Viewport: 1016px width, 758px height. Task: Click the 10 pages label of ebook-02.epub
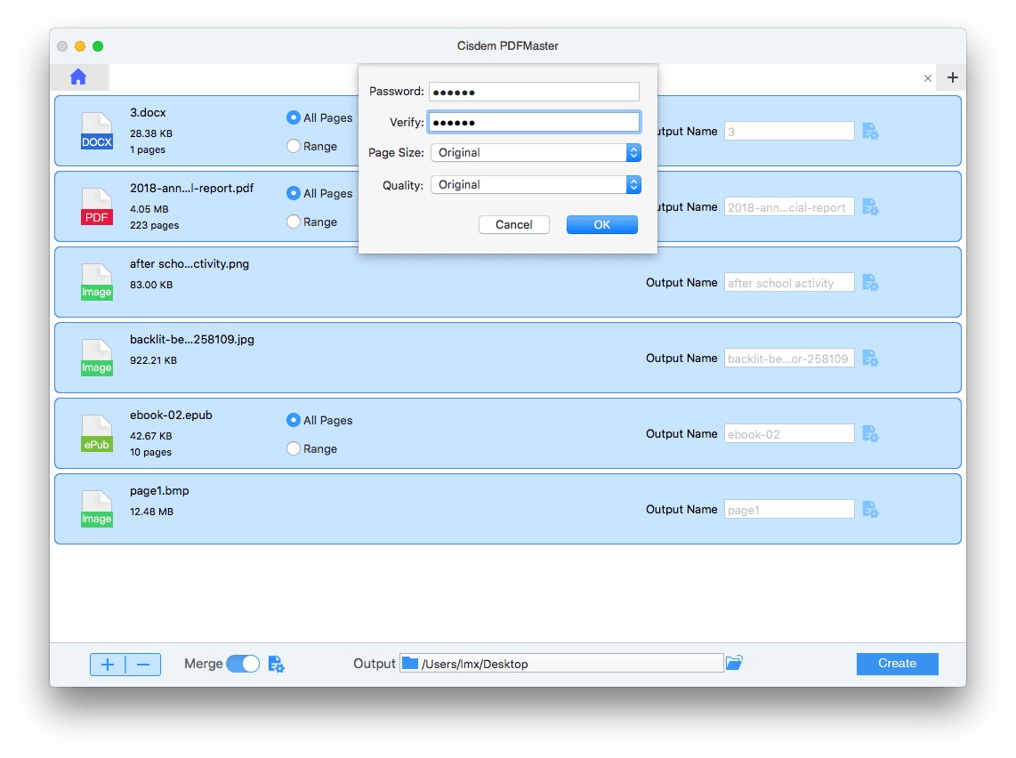point(150,452)
